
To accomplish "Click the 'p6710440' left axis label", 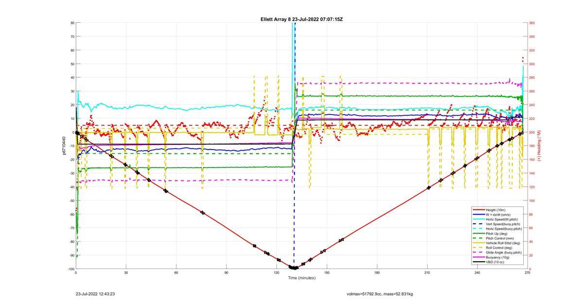I will [64, 146].
